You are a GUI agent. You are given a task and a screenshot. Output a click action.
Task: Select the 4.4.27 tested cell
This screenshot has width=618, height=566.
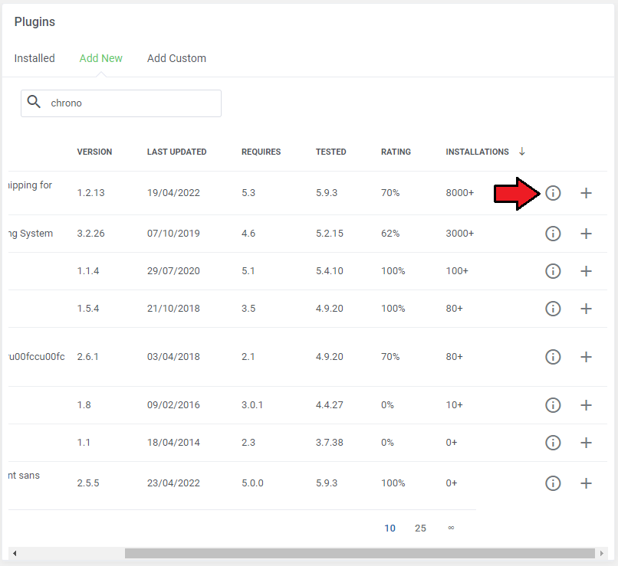coord(329,404)
